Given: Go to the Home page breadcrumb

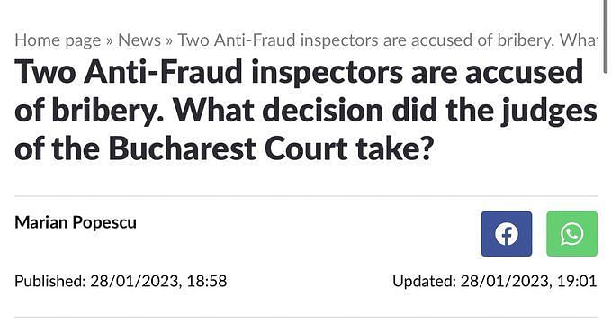Looking at the screenshot, I should [x=58, y=40].
